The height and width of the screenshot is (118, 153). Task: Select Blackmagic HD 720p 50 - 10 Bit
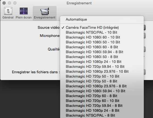click(102, 76)
